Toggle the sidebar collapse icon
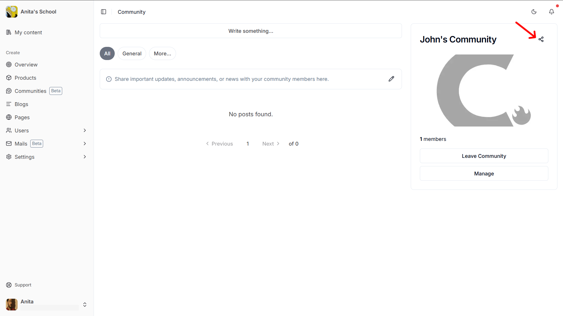Image resolution: width=563 pixels, height=316 pixels. pos(104,12)
